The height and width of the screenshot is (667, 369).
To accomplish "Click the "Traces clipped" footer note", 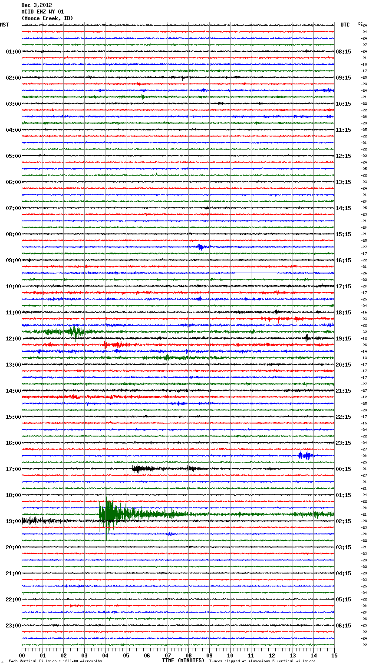I will (262, 661).
